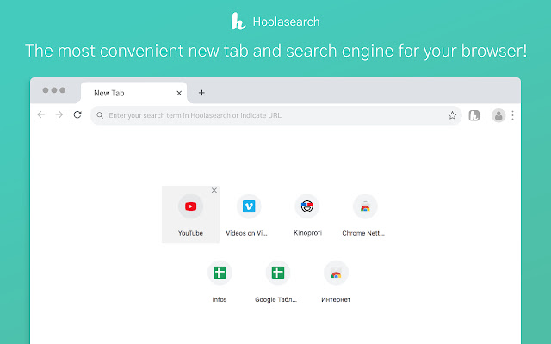Reload the page
The height and width of the screenshot is (344, 551).
click(x=77, y=114)
